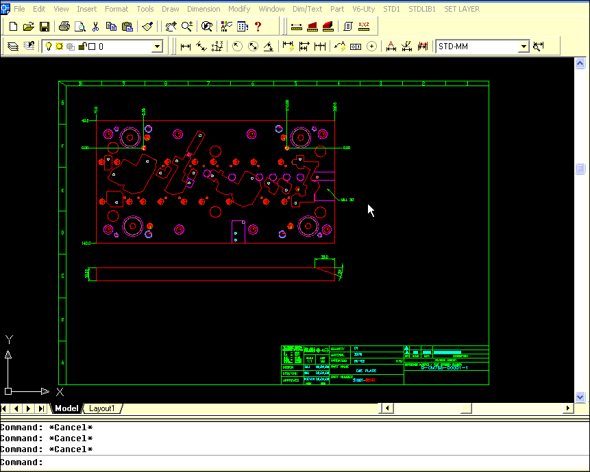Screen dimensions: 590x472
Task: Expand the layer dropdown list
Action: click(x=158, y=47)
